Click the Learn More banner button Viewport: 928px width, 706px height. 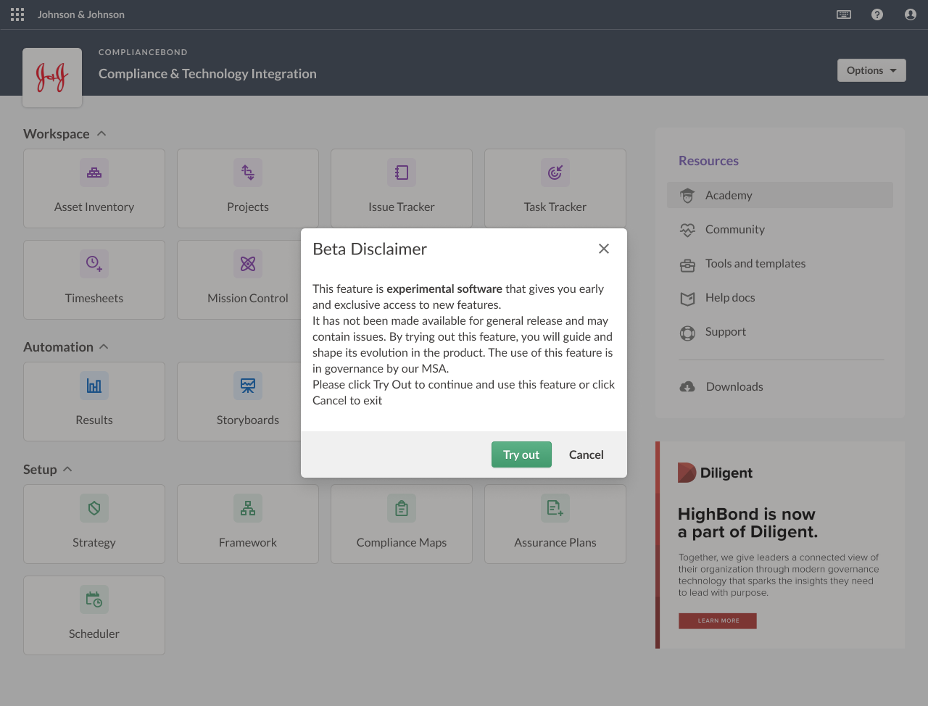718,620
